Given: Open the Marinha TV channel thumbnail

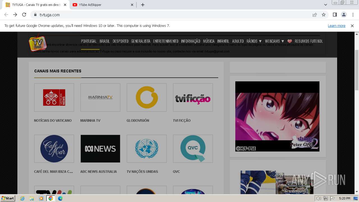Looking at the screenshot, I should click(100, 97).
